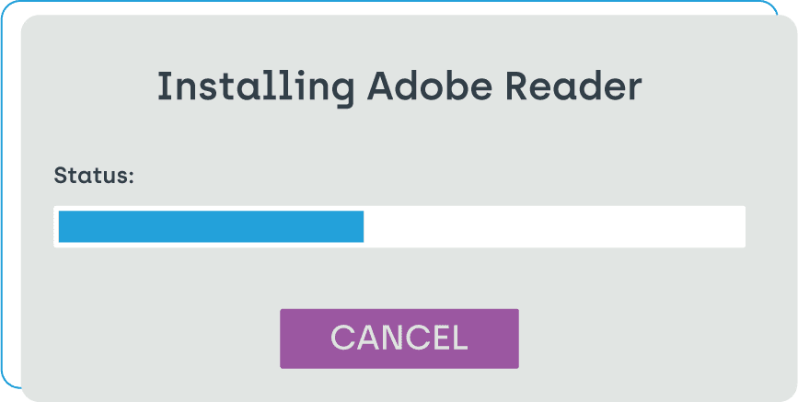Click where blue fill meets white track
The height and width of the screenshot is (402, 798).
click(364, 226)
